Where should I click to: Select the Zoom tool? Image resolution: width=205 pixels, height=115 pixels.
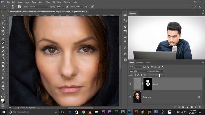[x=3, y=89]
